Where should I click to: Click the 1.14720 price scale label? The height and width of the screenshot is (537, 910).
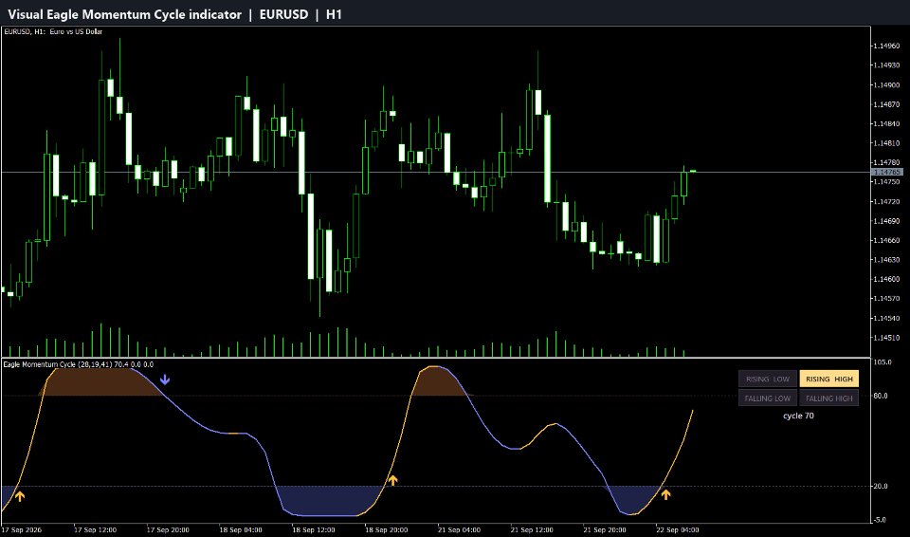click(886, 202)
